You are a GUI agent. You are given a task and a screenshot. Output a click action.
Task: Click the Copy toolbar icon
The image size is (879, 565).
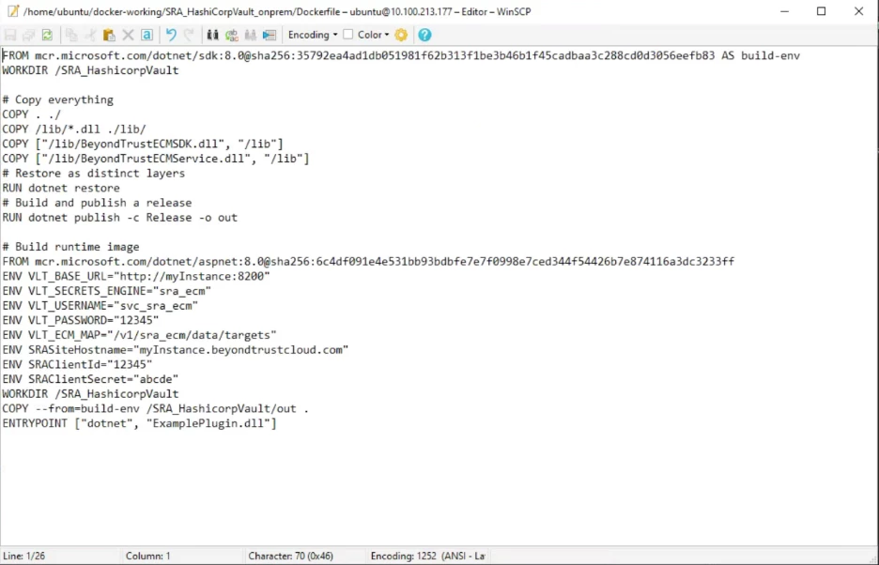tap(71, 35)
